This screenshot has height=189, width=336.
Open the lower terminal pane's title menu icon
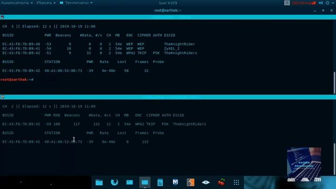(x=2, y=97)
